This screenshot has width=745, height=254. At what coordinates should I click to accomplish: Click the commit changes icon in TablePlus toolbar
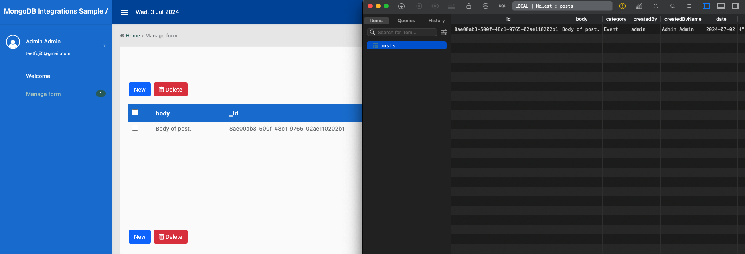tap(451, 6)
